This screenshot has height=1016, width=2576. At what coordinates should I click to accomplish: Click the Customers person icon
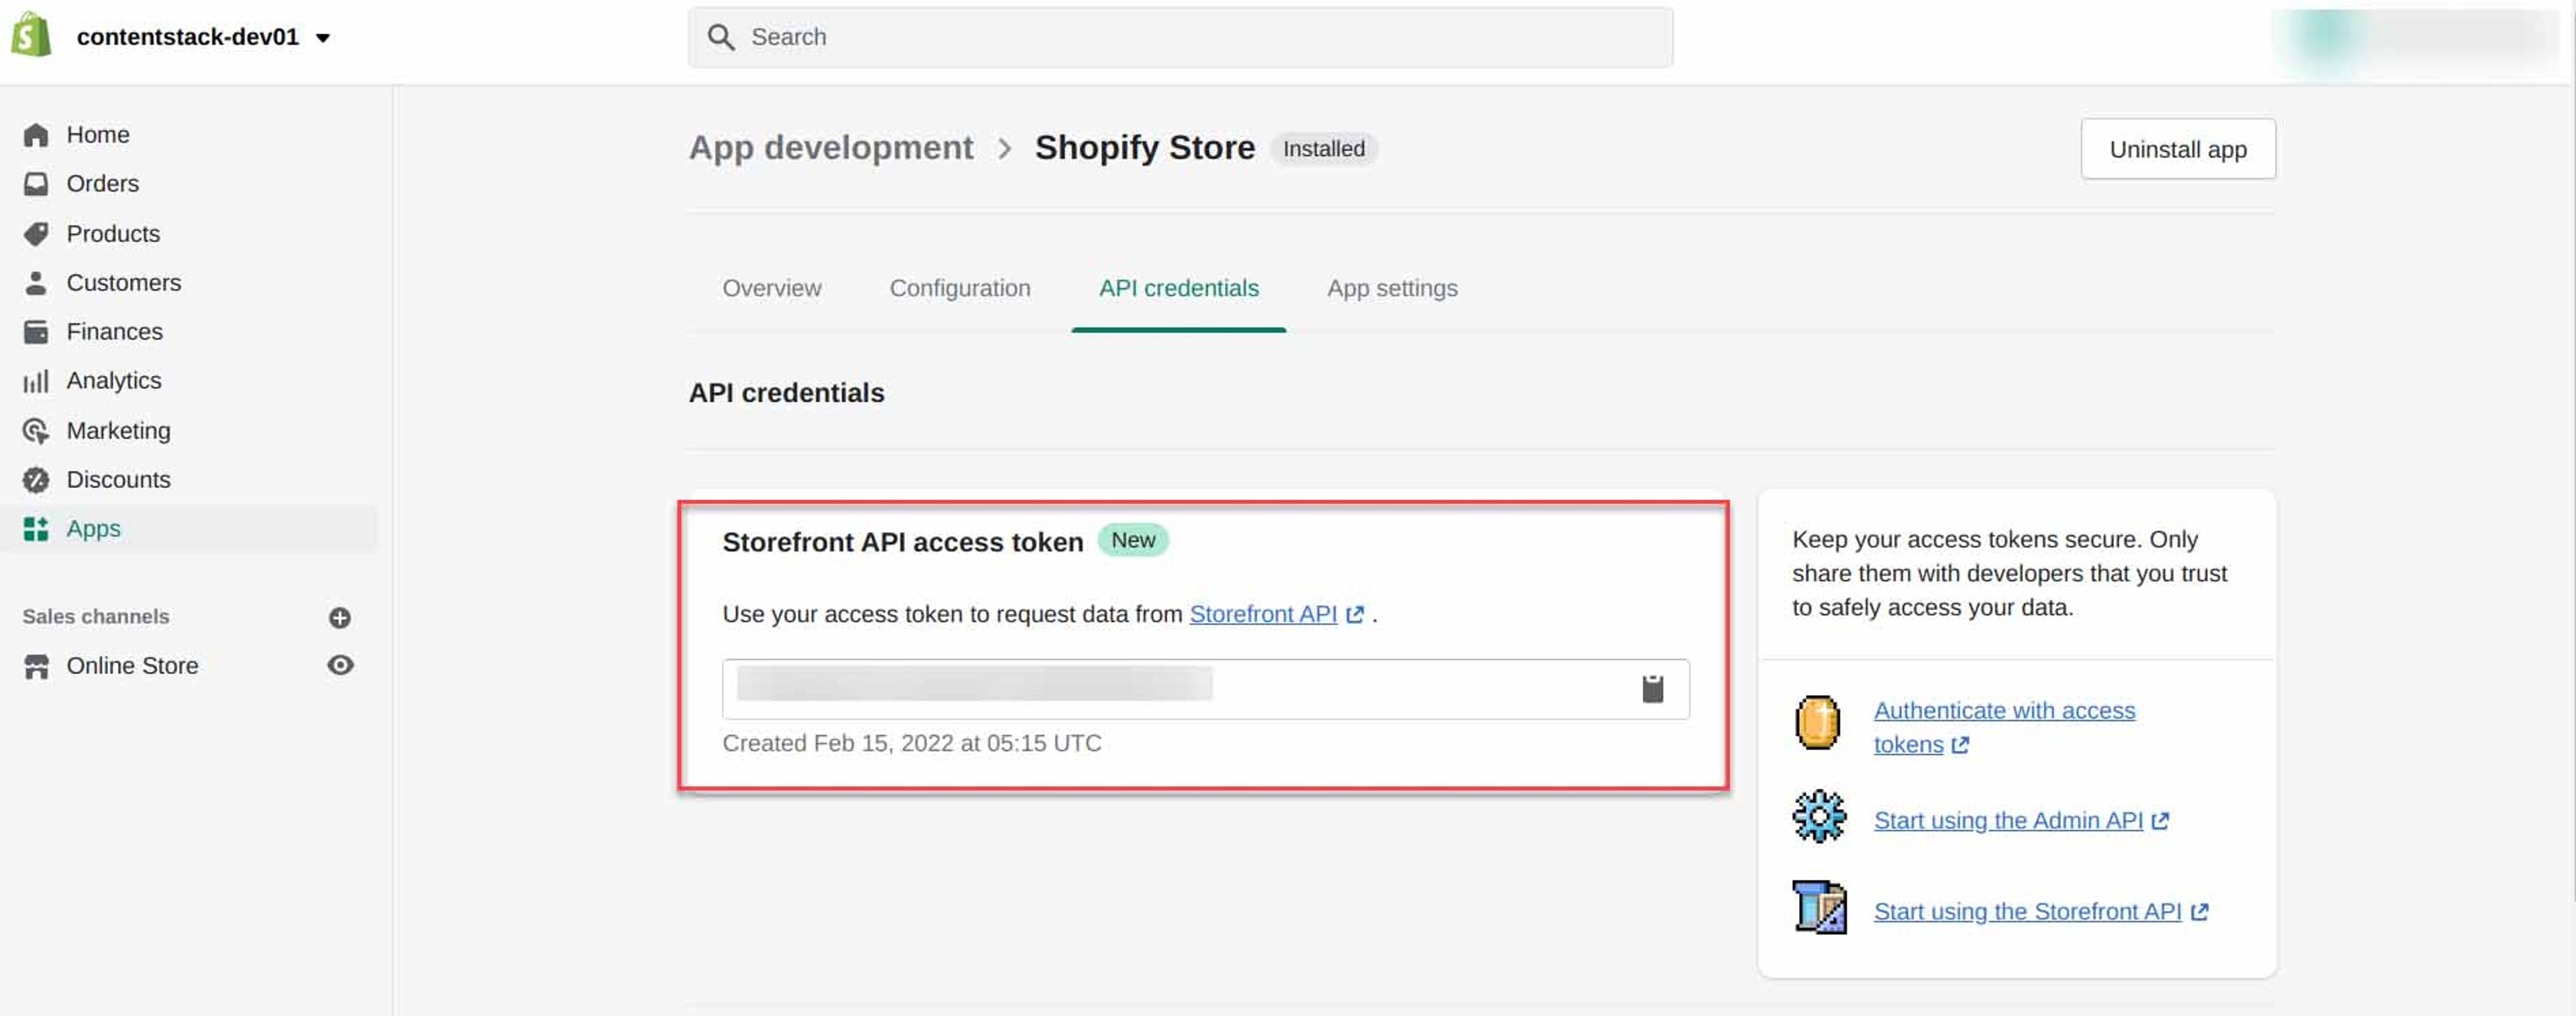pyautogui.click(x=36, y=283)
